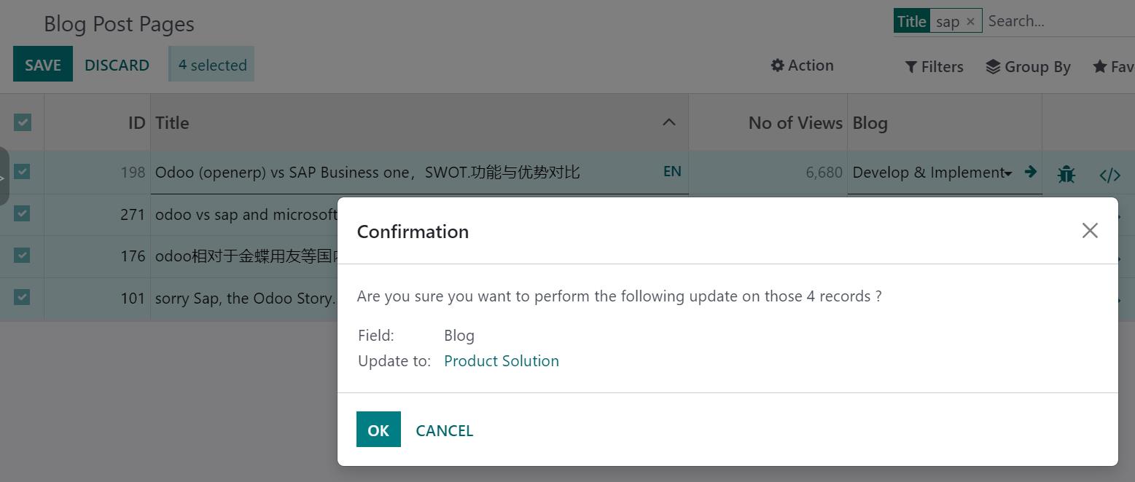Open the Group By layers menu
This screenshot has width=1135, height=482.
pyautogui.click(x=1028, y=67)
